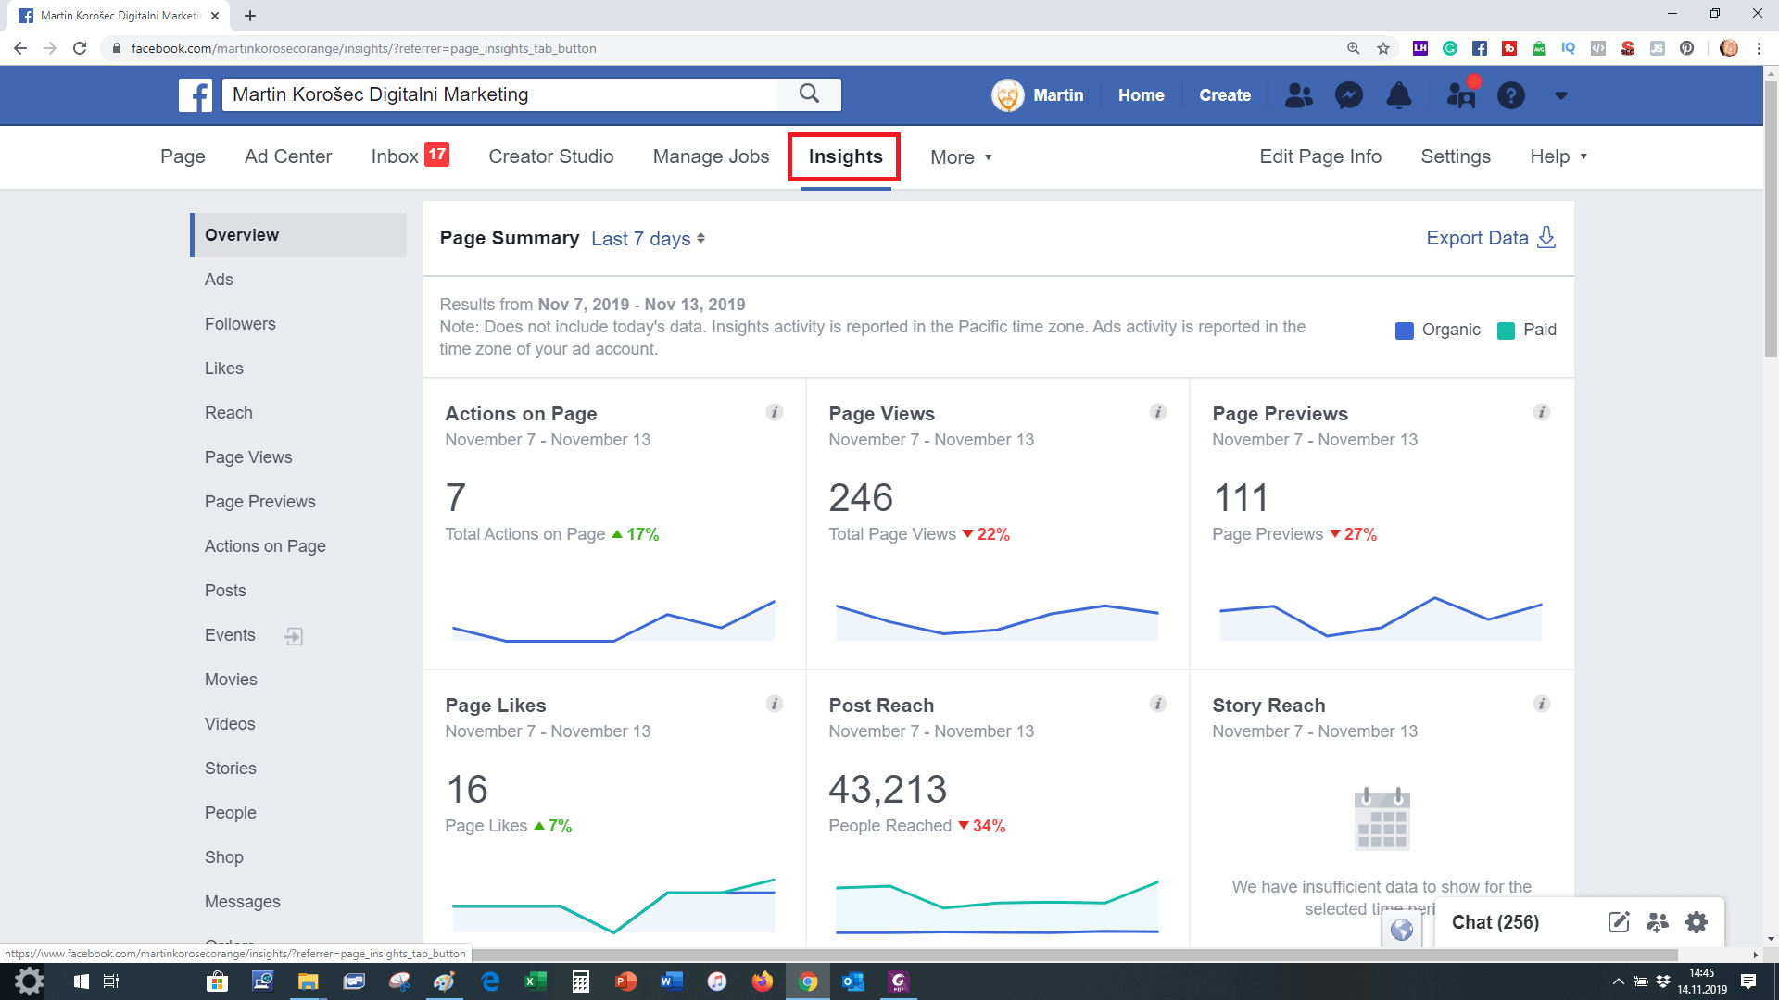1779x1000 pixels.
Task: Click the notifications bell icon
Action: [x=1398, y=95]
